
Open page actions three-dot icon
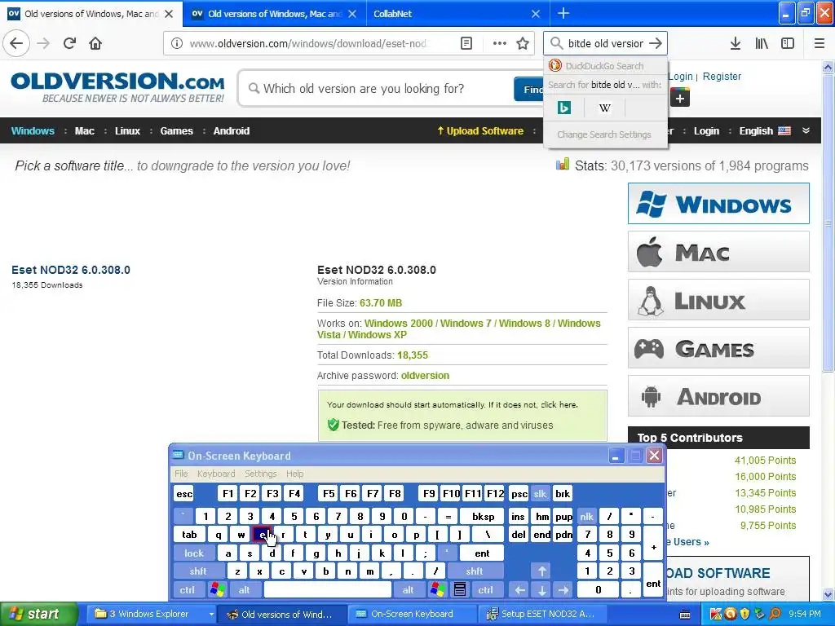500,43
